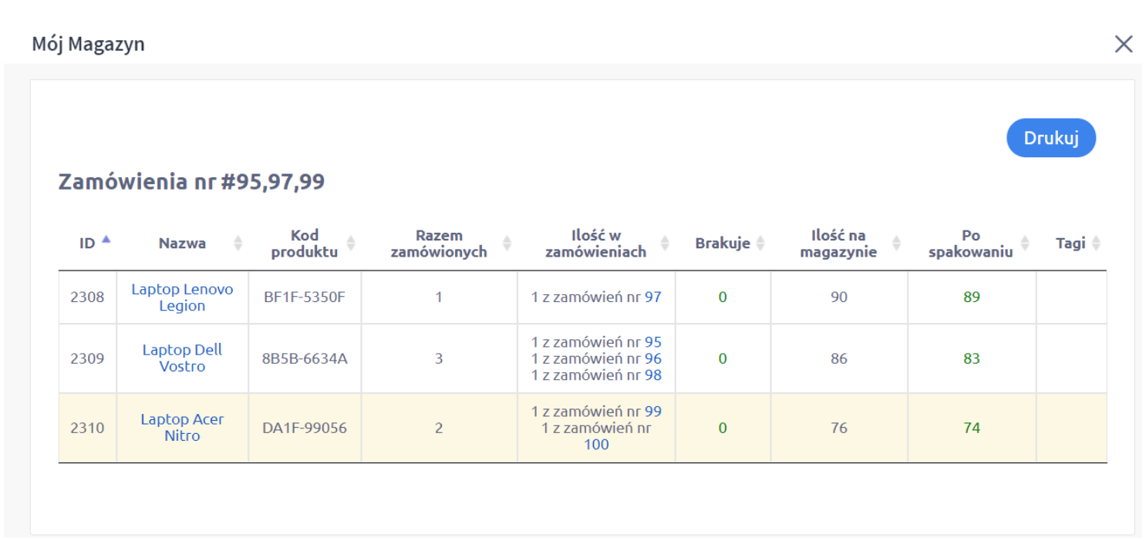Sort by Kod produktu sort icon
The height and width of the screenshot is (541, 1146).
tap(351, 244)
